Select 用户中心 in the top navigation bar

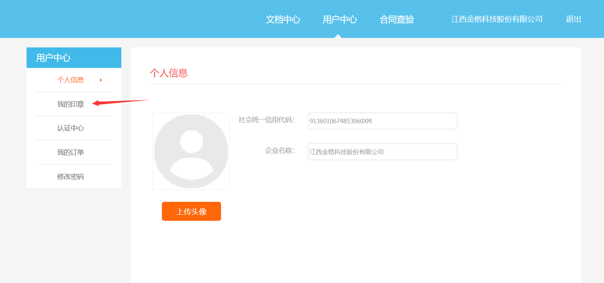(340, 19)
